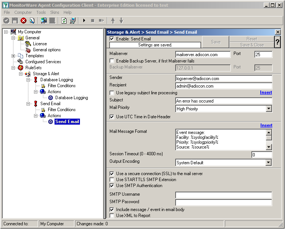The width and height of the screenshot is (285, 229).
Task: Click the question mark help button
Action: coord(278,42)
